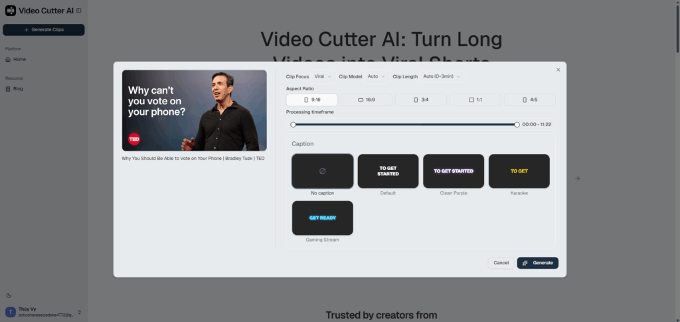Click the Generate button
680x322 pixels.
pyautogui.click(x=538, y=263)
